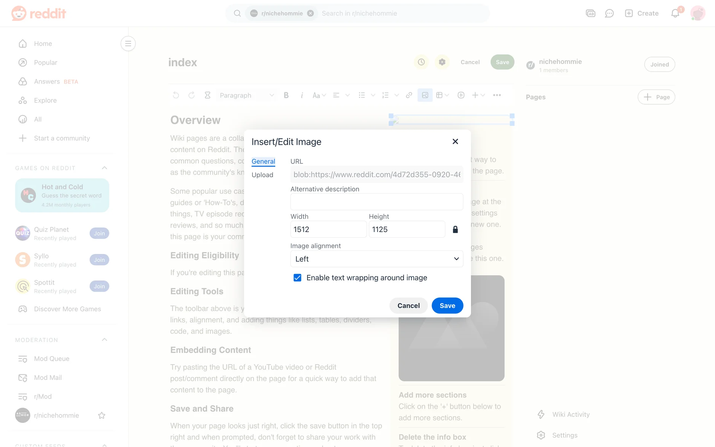
Task: Save the image dialog settings
Action: 447,305
